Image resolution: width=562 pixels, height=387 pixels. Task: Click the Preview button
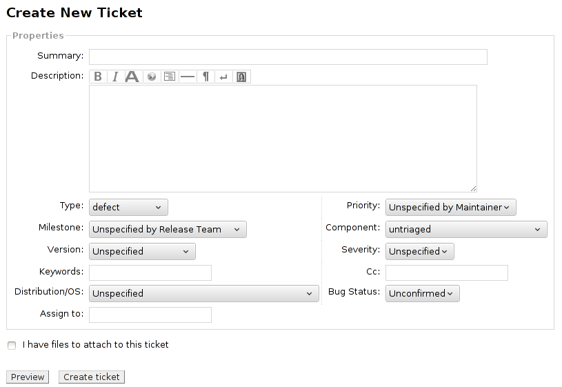(28, 377)
